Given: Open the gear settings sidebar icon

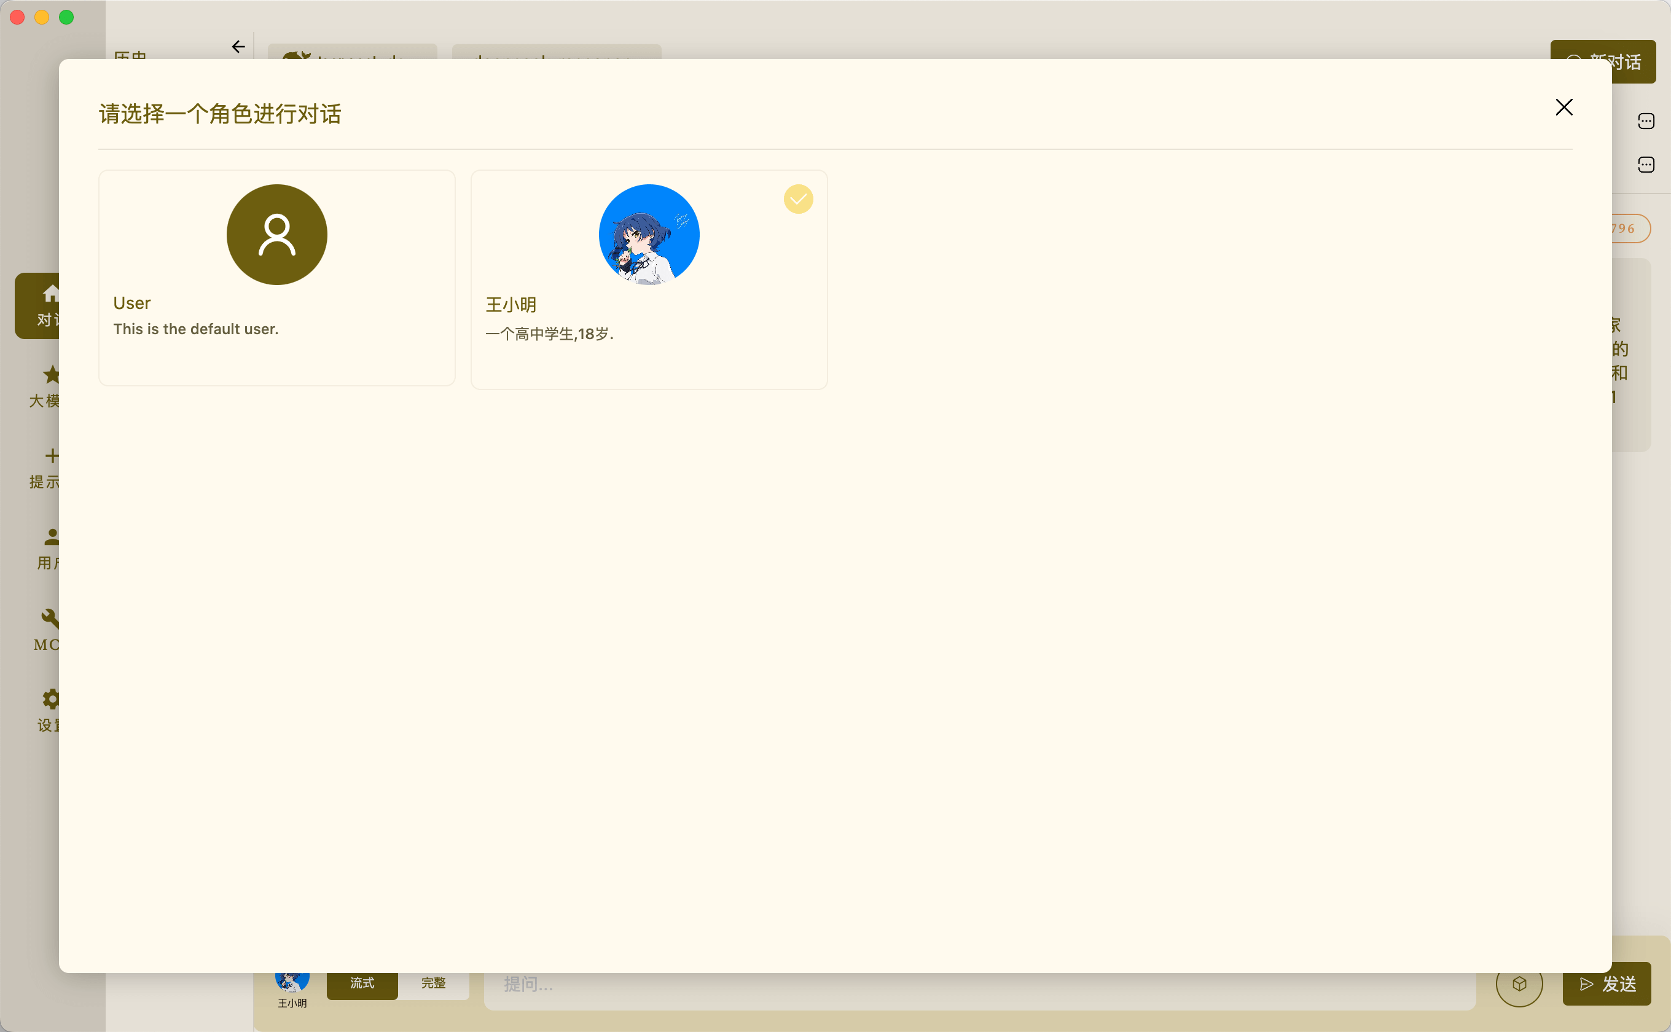Looking at the screenshot, I should [51, 698].
